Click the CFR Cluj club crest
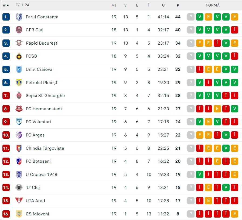 click(x=19, y=30)
